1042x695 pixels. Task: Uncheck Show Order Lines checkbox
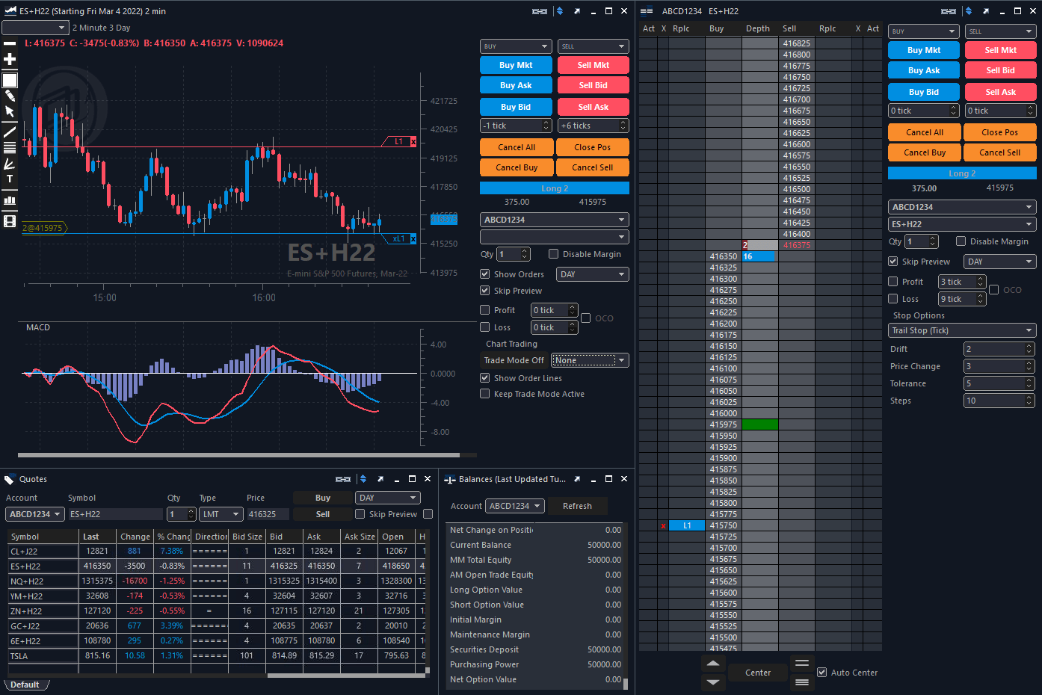coord(485,378)
